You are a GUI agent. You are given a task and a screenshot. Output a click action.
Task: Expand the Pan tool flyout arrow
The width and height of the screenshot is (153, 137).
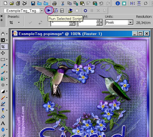pyautogui.click(x=7, y=34)
